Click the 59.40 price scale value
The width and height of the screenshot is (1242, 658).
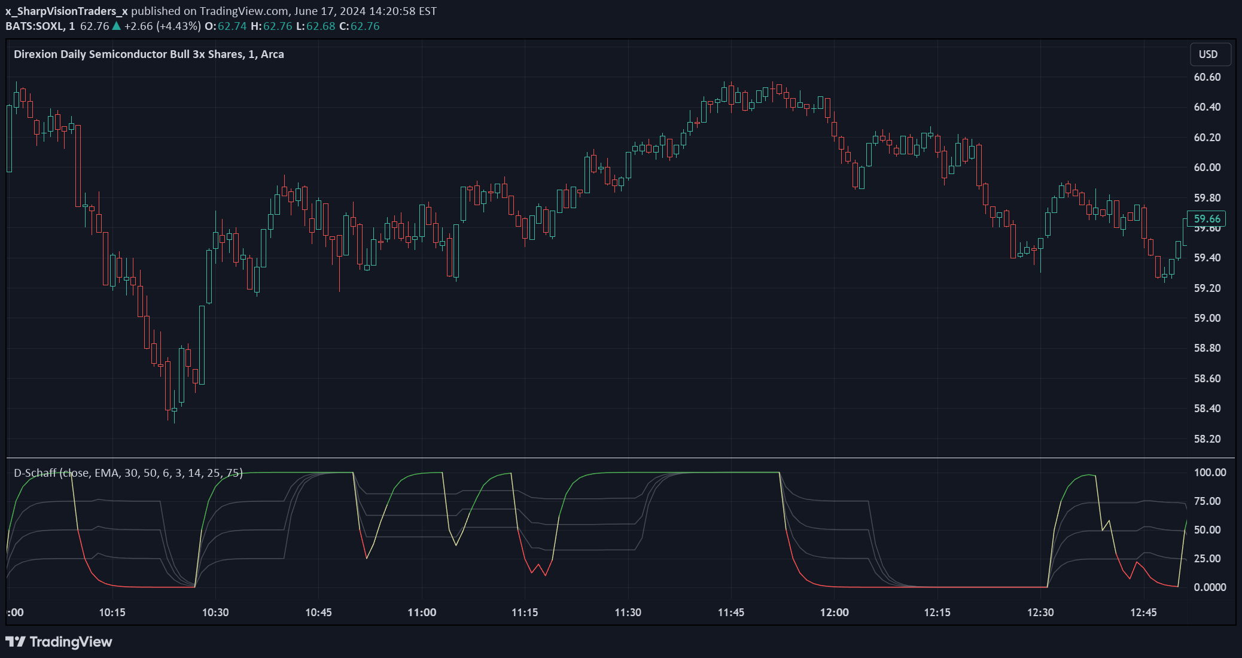1207,258
